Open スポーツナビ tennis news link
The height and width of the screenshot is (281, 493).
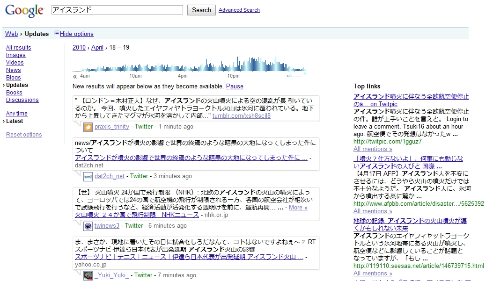[x=189, y=257]
